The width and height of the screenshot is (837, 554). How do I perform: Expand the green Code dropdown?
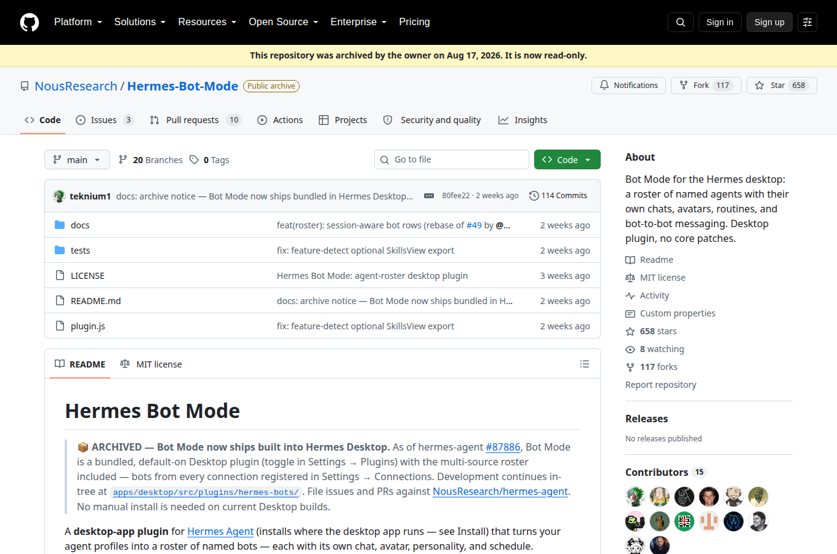[567, 159]
